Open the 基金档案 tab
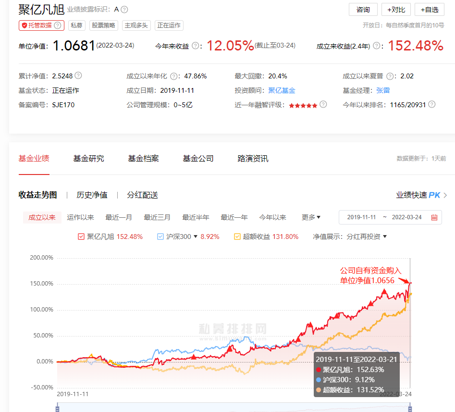 (x=143, y=159)
